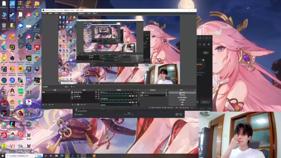Open the Edit menu in OBS
The height and width of the screenshot is (158, 281).
pos(51,13)
